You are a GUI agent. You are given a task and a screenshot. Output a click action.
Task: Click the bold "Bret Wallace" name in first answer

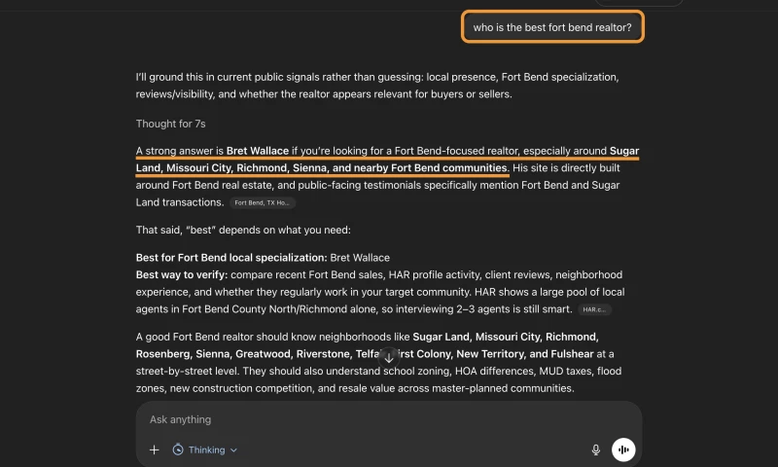coord(258,151)
